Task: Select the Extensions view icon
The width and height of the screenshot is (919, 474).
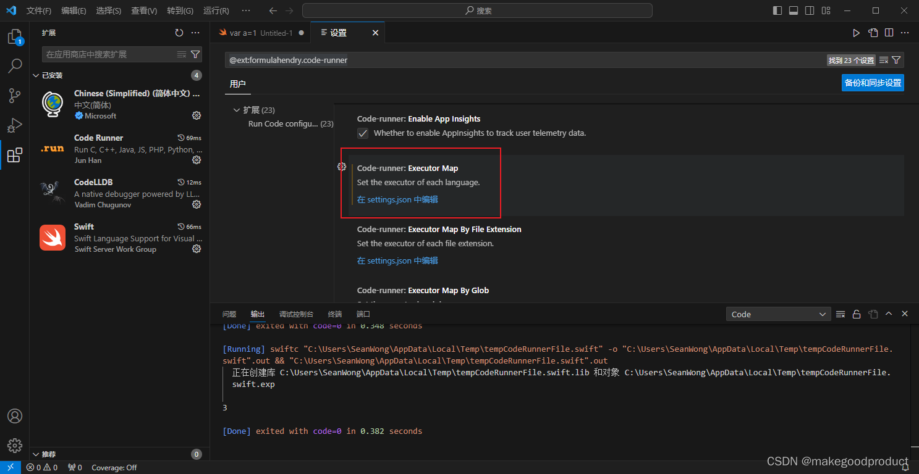Action: (x=15, y=155)
